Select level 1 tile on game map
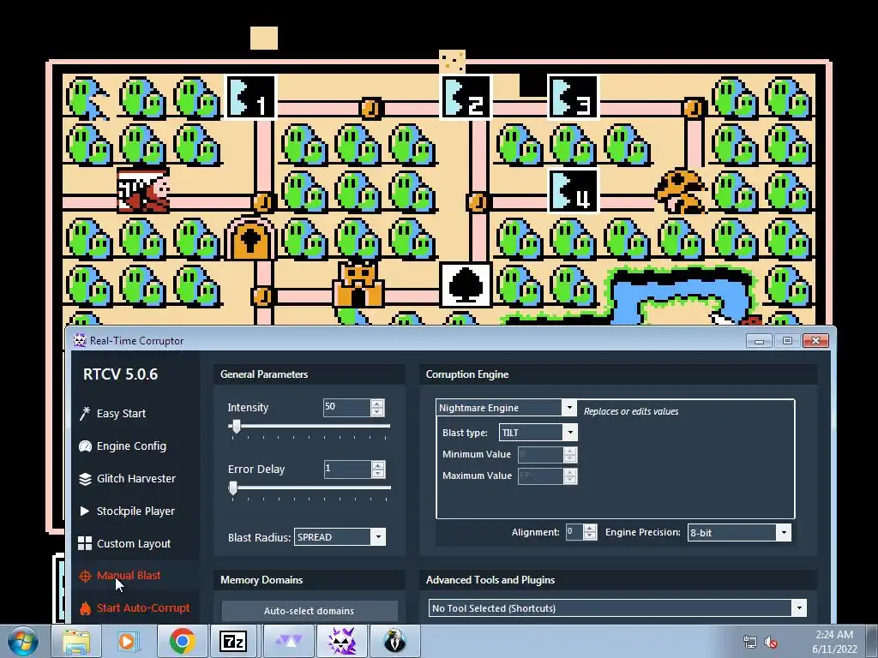The width and height of the screenshot is (878, 658). tap(250, 98)
